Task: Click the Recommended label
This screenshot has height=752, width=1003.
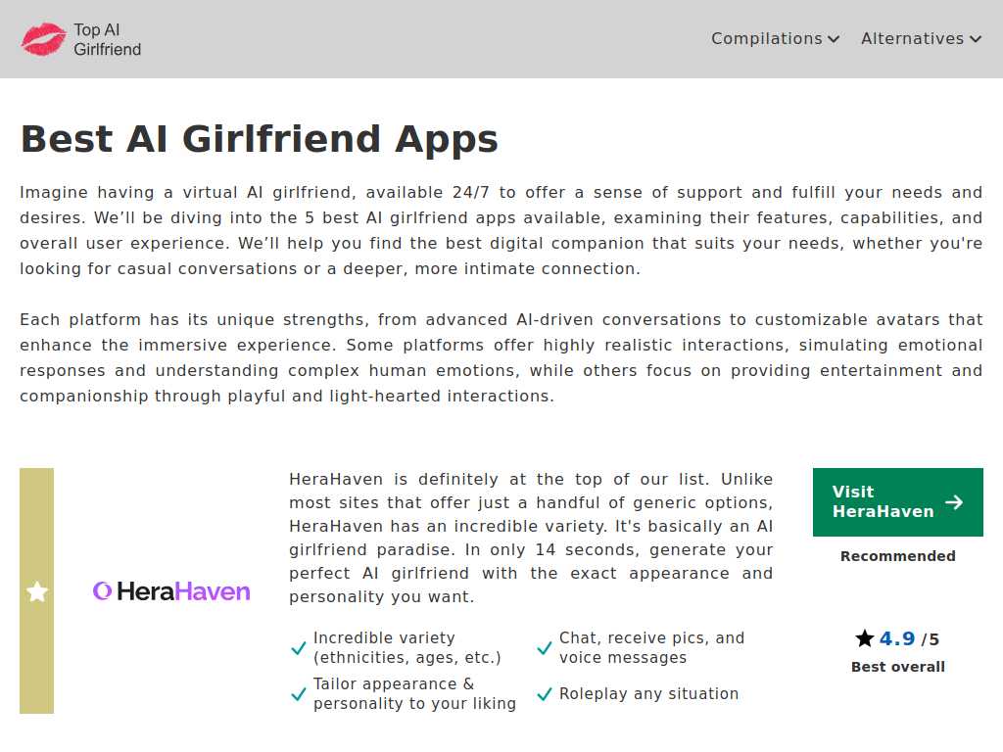Action: coord(897,556)
